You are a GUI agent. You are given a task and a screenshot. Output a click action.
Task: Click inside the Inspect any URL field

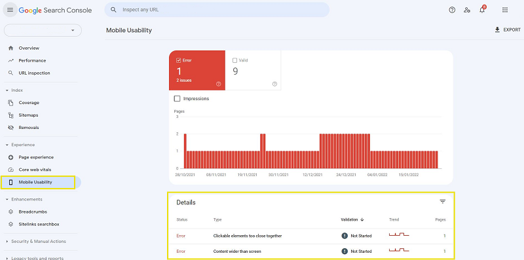(x=217, y=10)
